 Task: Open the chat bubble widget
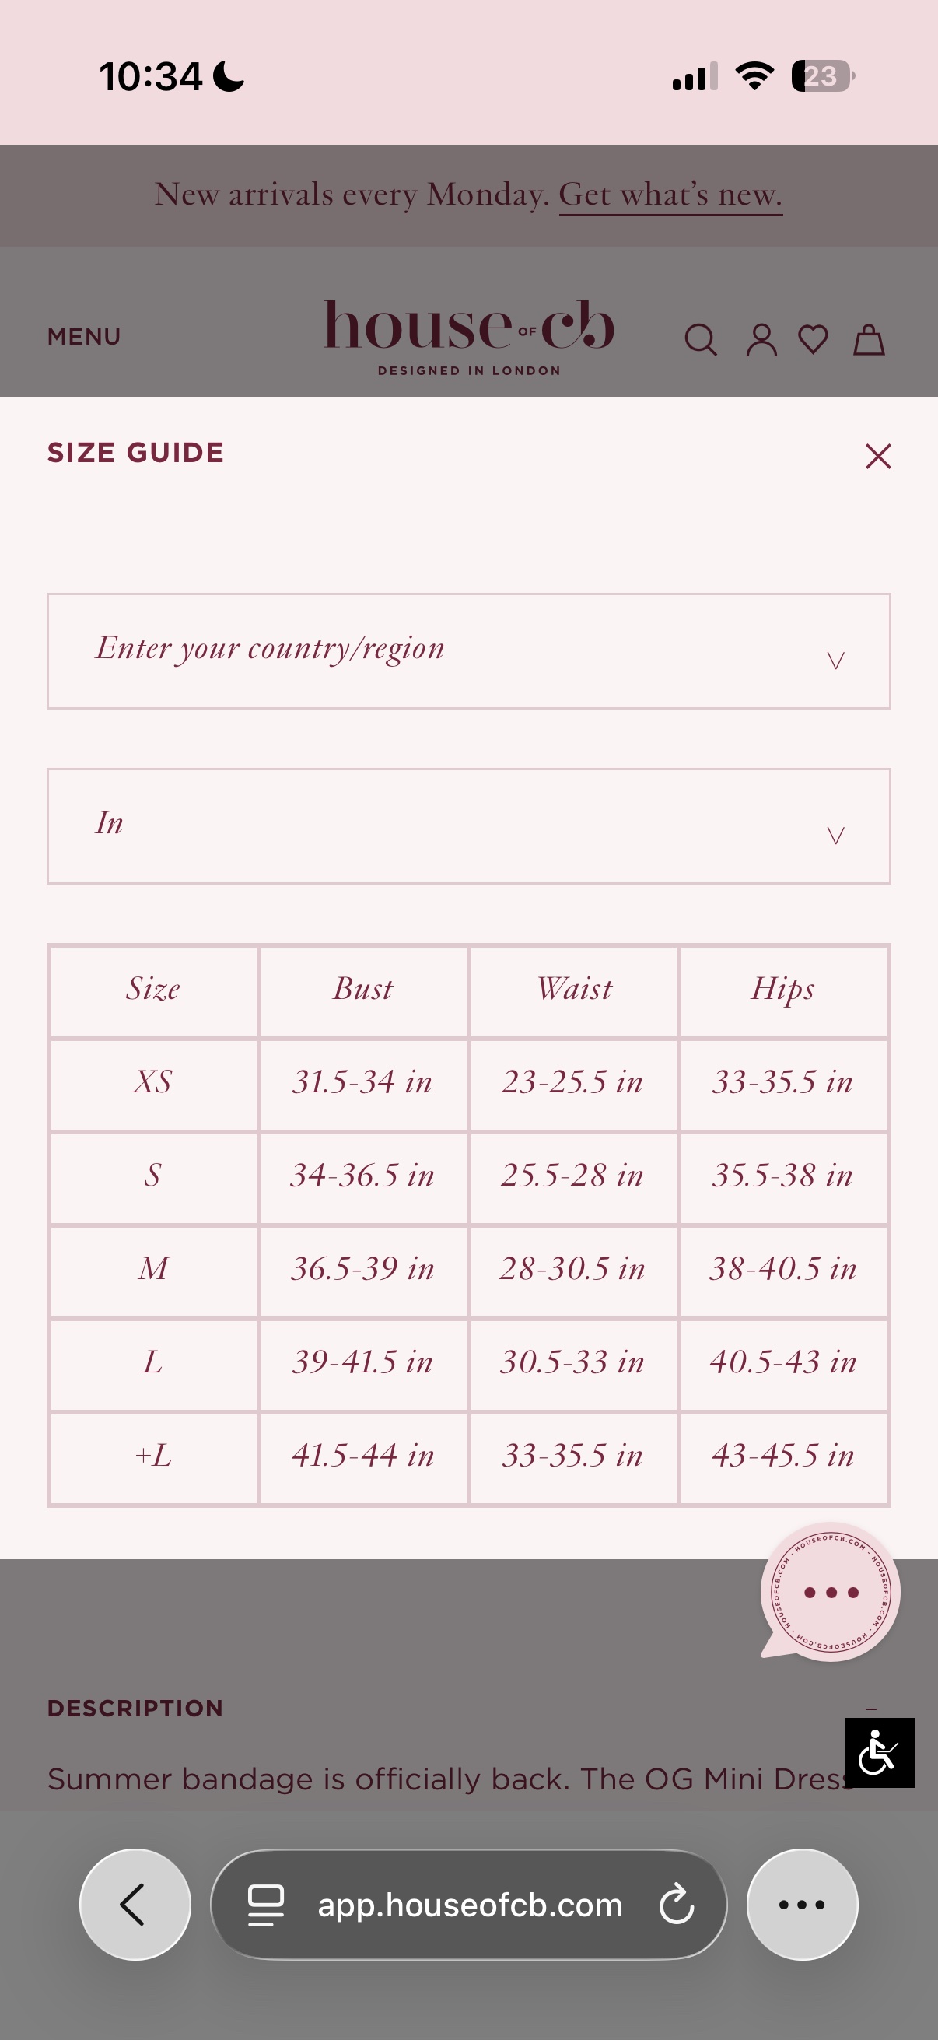pos(830,1592)
